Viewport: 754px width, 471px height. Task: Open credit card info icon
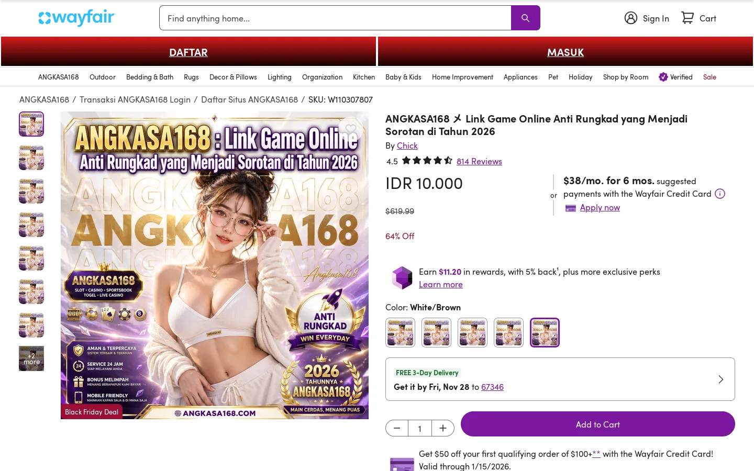pyautogui.click(x=720, y=194)
